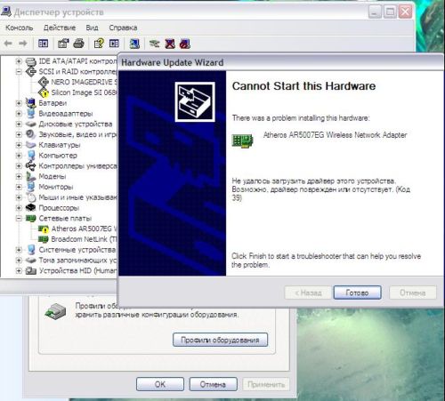Click Применить in System Properties dialog
The height and width of the screenshot is (401, 445).
(x=266, y=384)
